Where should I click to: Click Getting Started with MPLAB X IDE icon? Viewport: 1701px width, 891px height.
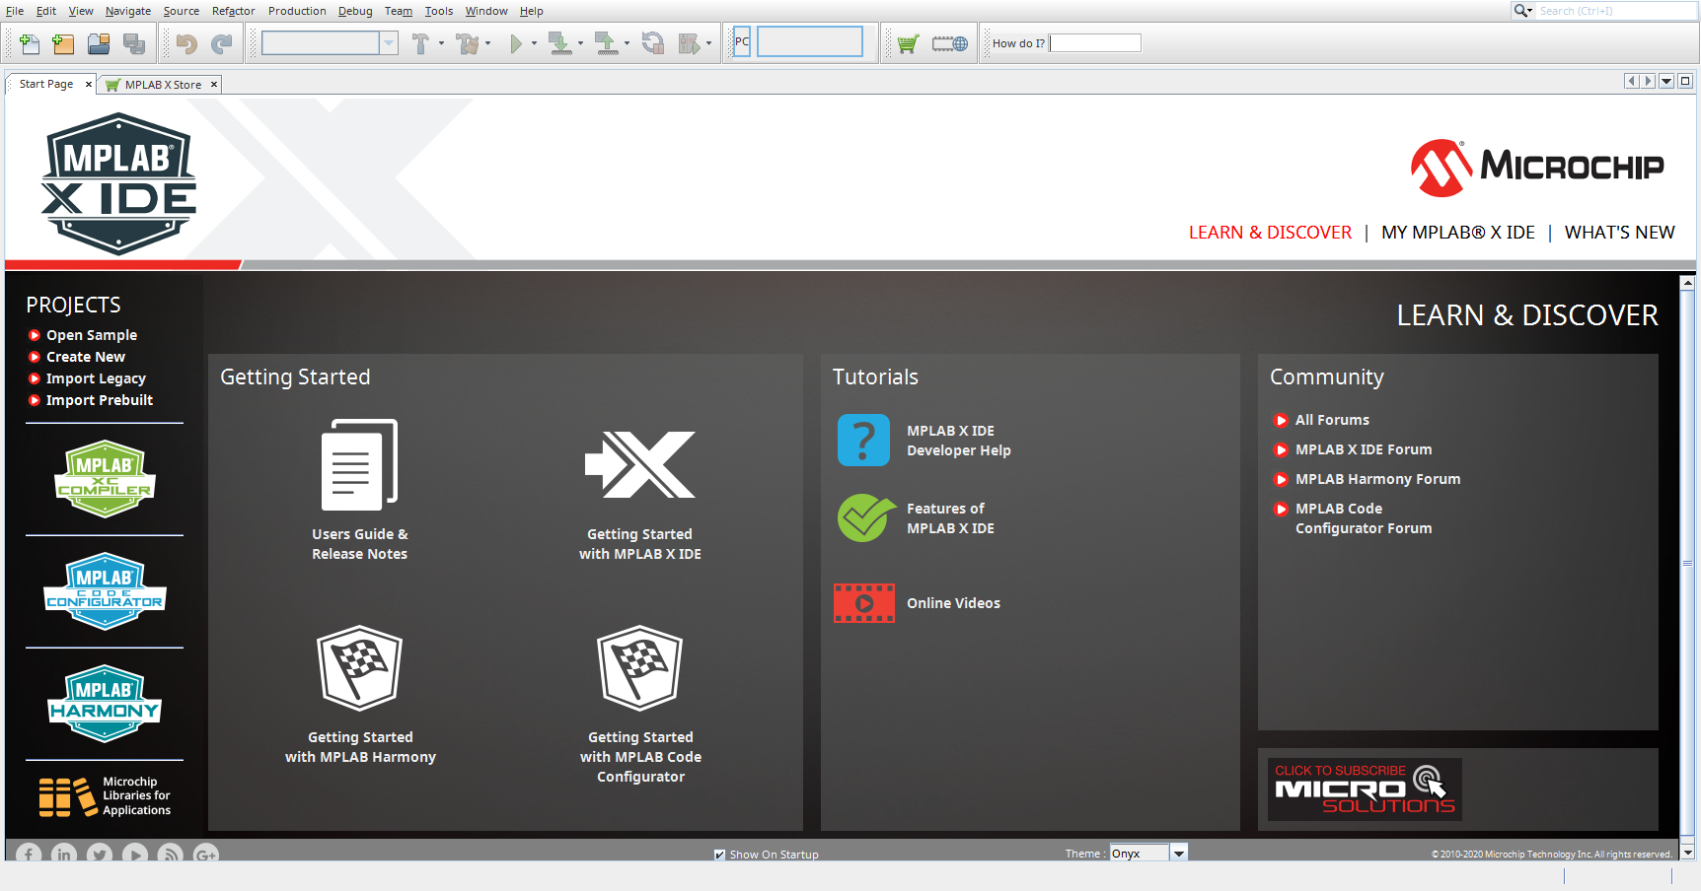pos(640,464)
